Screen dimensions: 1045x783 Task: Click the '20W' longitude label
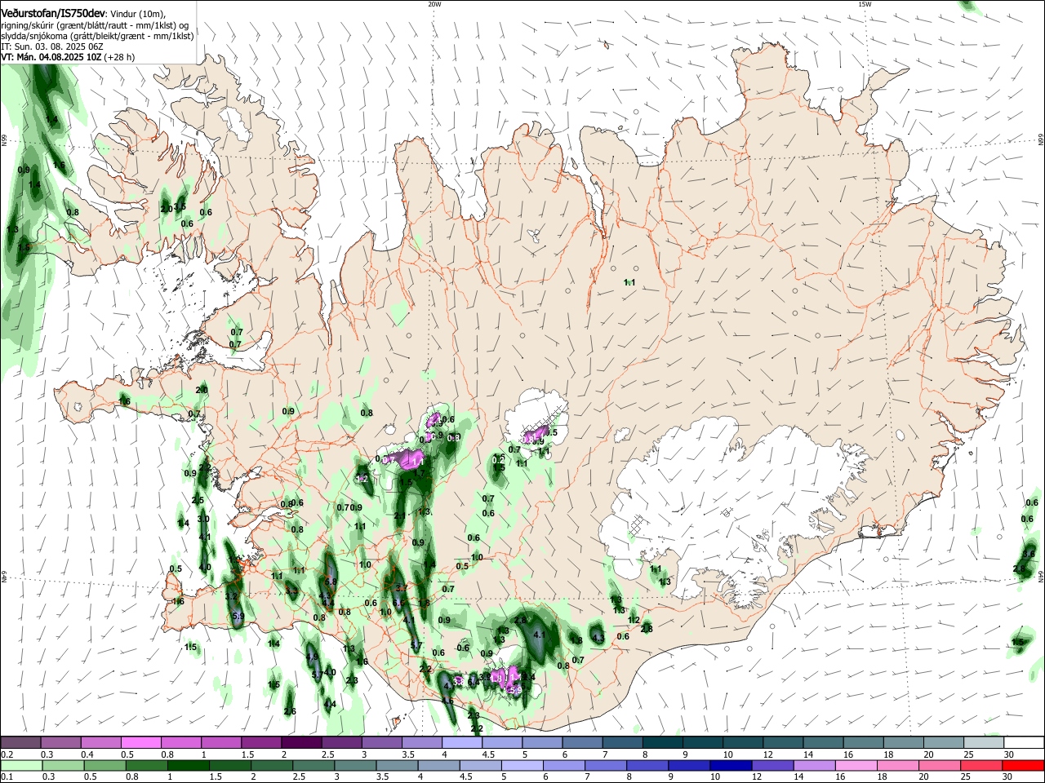[x=434, y=4]
